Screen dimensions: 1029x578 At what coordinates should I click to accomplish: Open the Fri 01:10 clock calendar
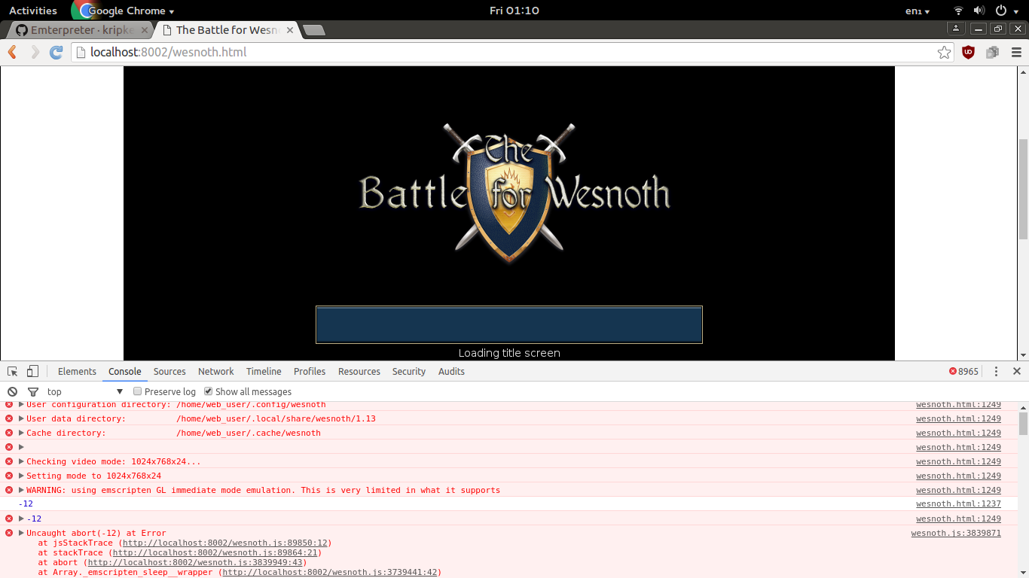pyautogui.click(x=514, y=11)
